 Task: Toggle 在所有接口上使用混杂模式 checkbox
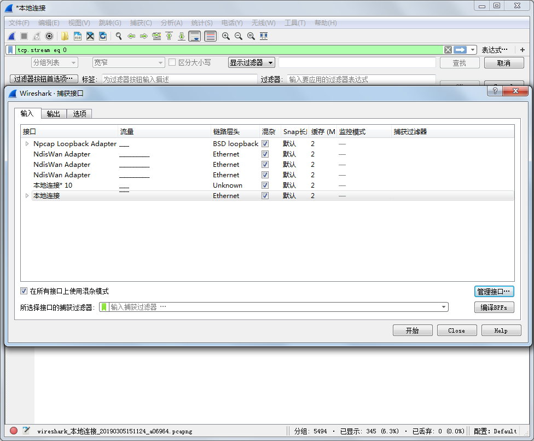24,291
